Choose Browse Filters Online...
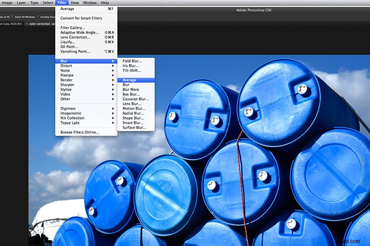Screen dimensions: 370x246 point(86,132)
